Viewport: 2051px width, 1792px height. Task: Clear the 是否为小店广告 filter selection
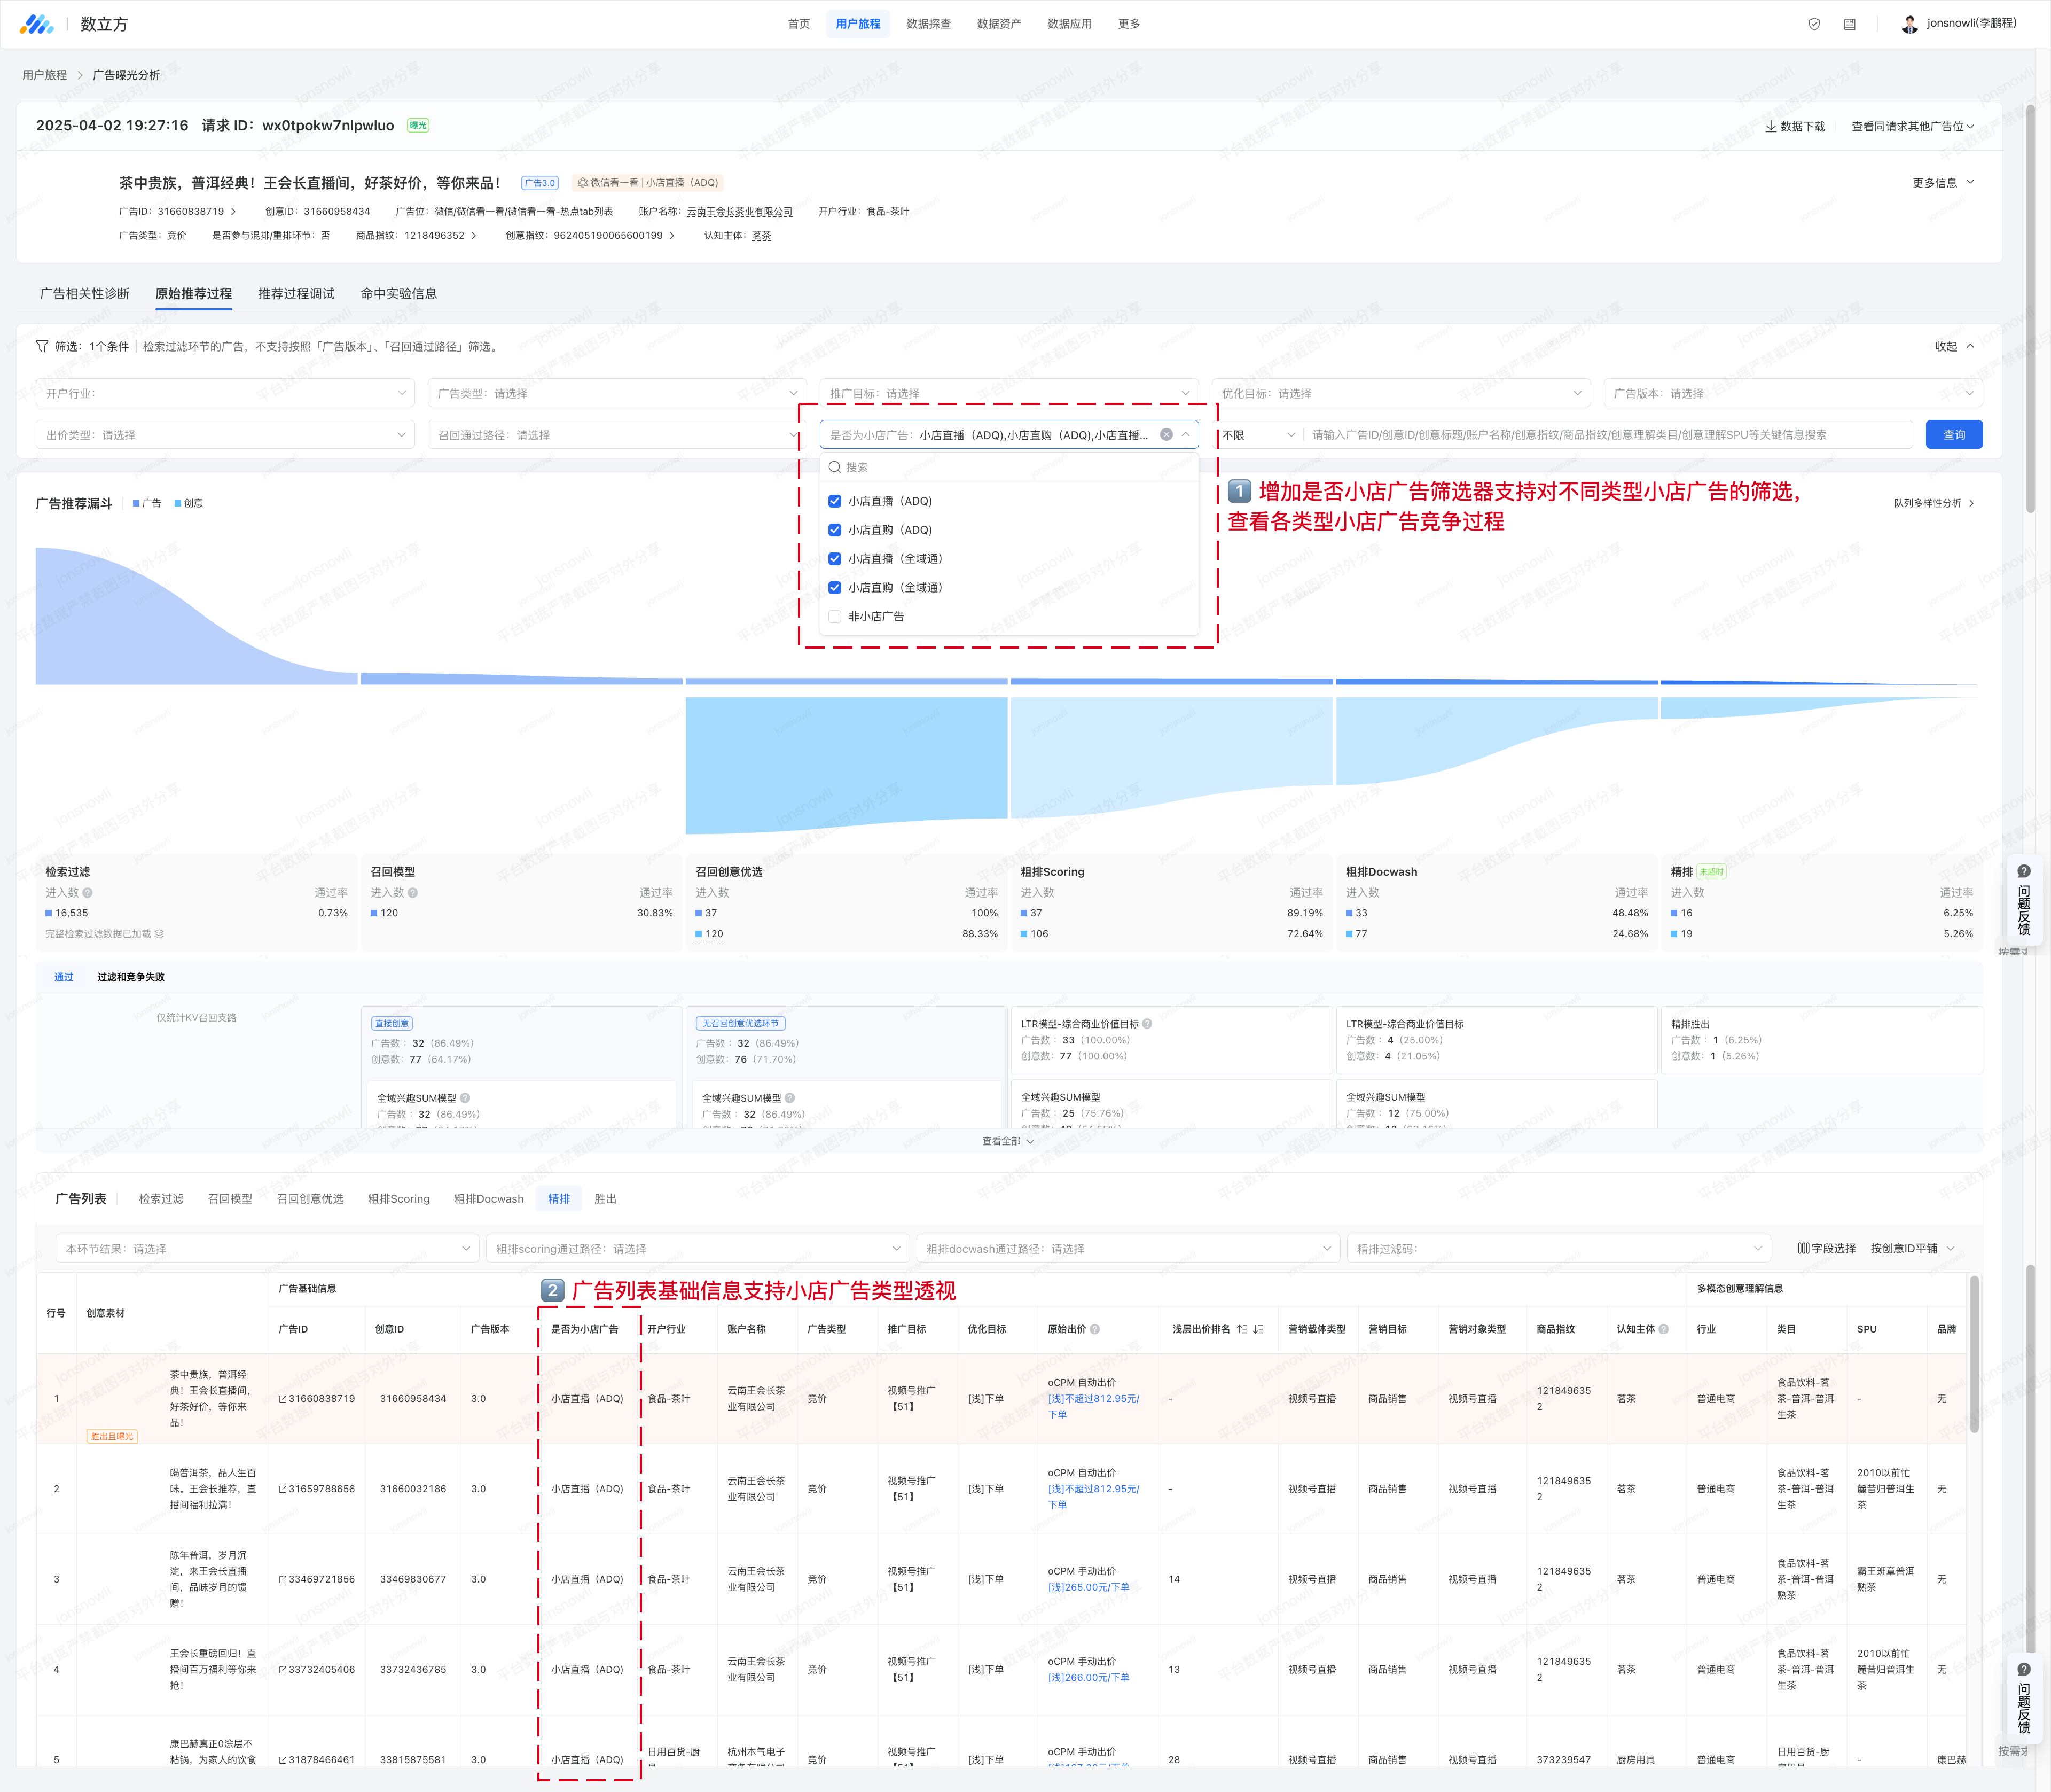pyautogui.click(x=1165, y=435)
